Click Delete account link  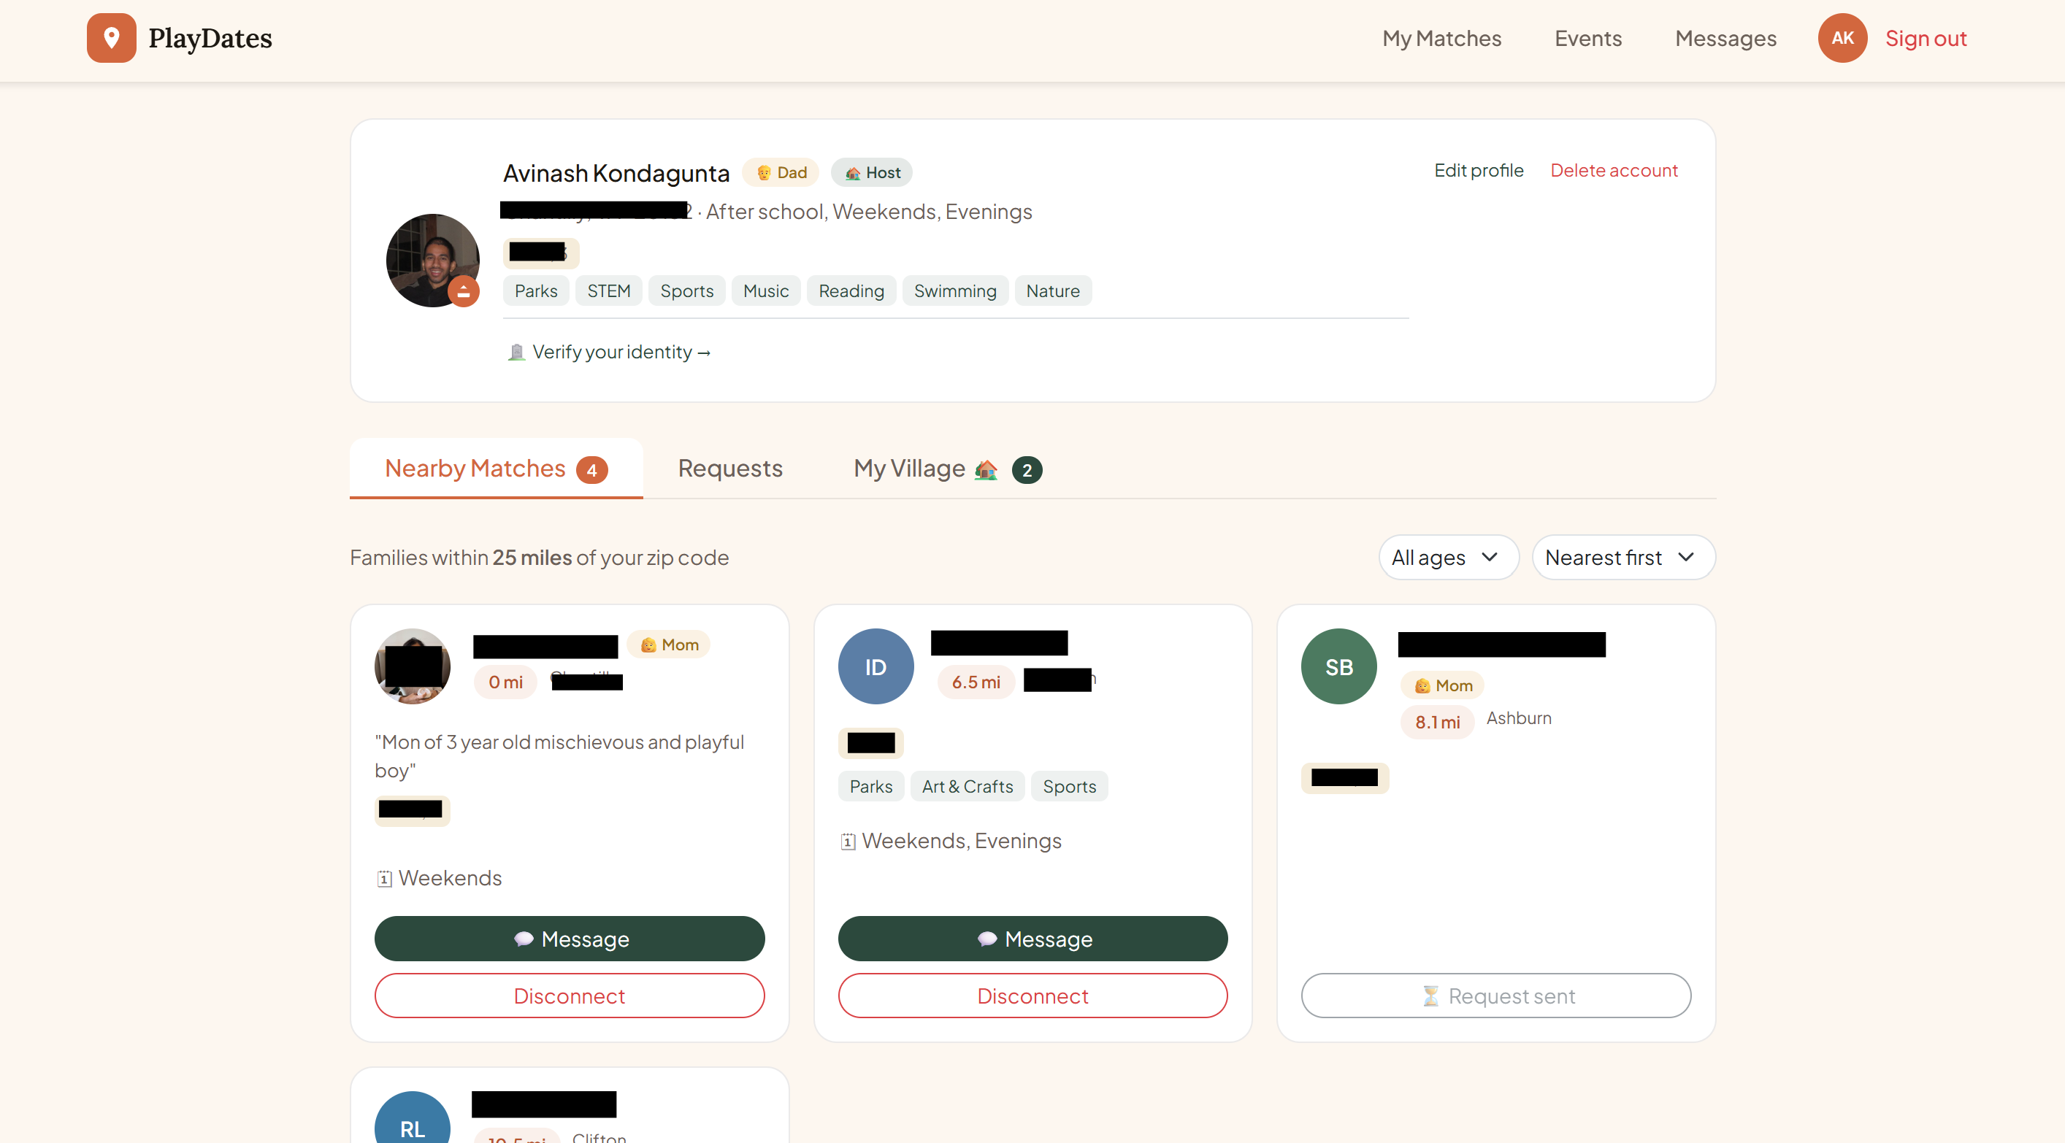(1613, 170)
